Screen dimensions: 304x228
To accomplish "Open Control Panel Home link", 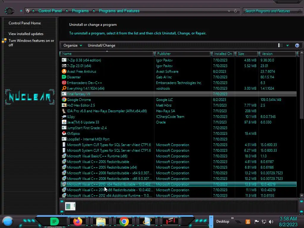I will tap(25, 23).
